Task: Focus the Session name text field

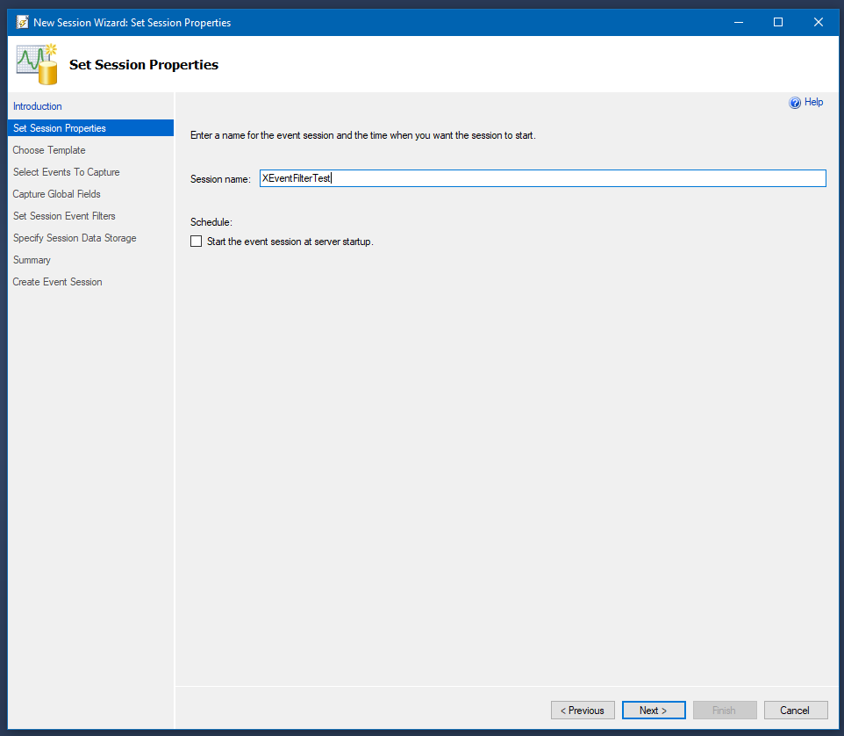Action: (x=542, y=178)
